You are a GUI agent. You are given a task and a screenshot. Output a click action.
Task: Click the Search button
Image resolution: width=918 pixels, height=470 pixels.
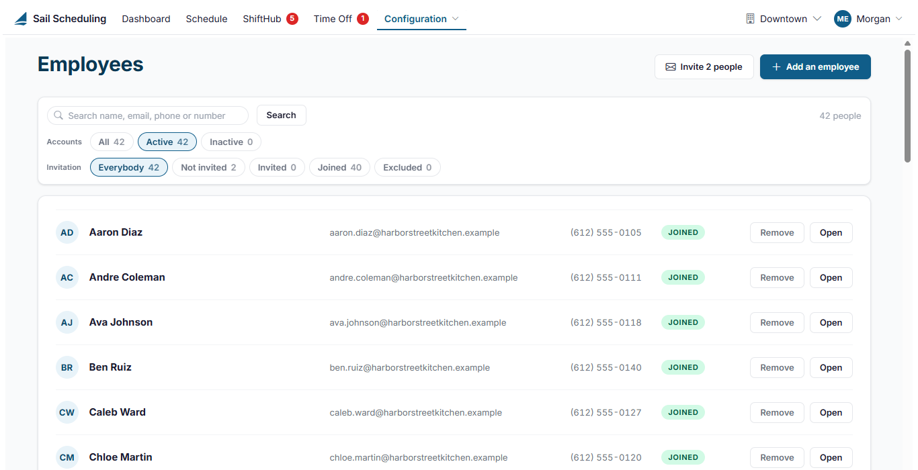click(x=281, y=115)
